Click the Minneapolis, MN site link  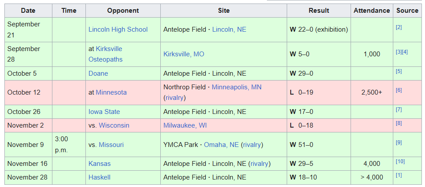[237, 87]
